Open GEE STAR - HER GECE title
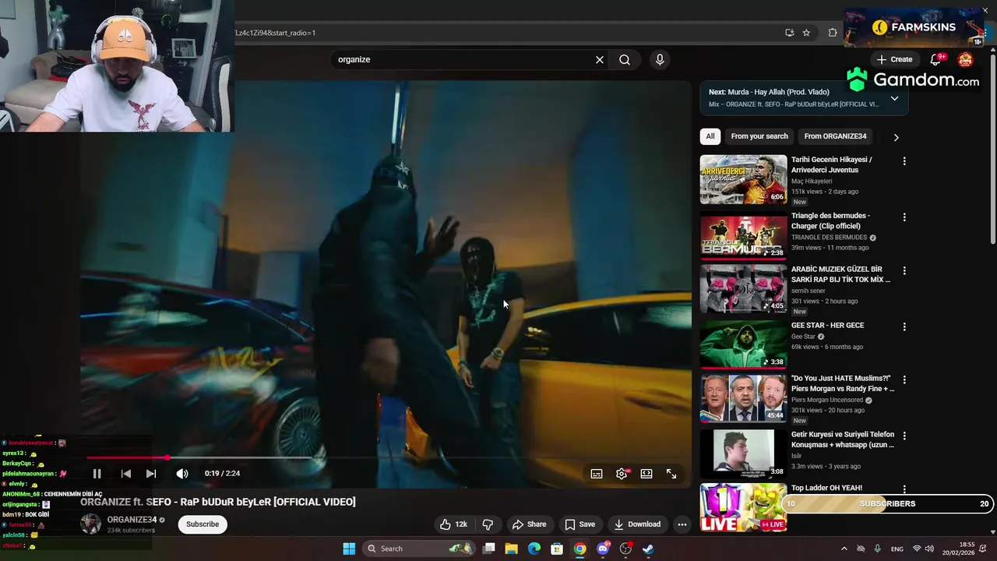 point(827,326)
